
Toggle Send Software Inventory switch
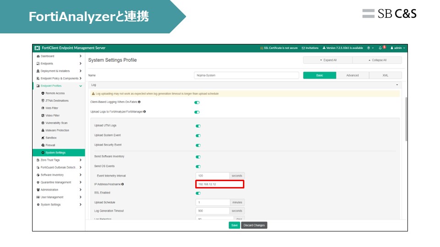pyautogui.click(x=198, y=157)
